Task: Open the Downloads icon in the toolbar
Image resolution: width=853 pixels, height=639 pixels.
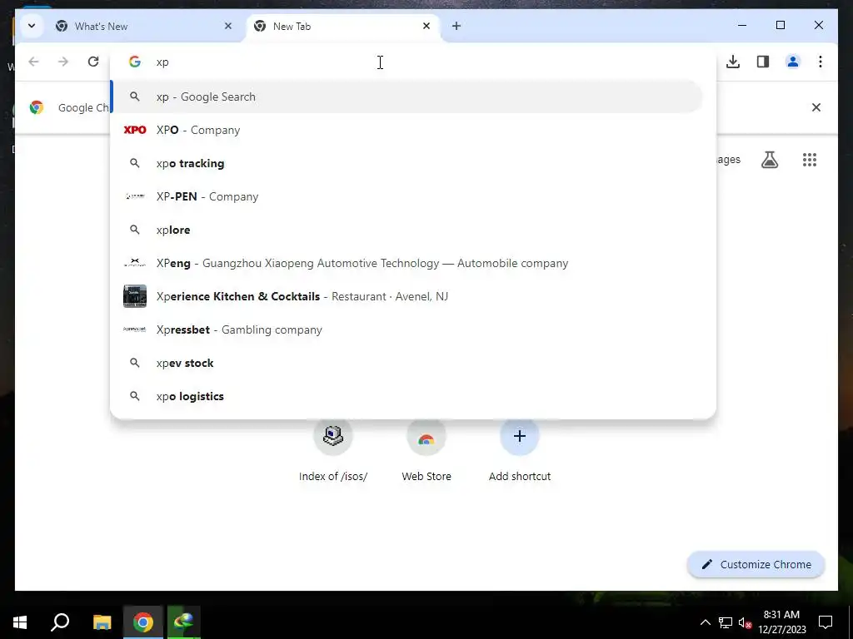Action: pos(733,62)
